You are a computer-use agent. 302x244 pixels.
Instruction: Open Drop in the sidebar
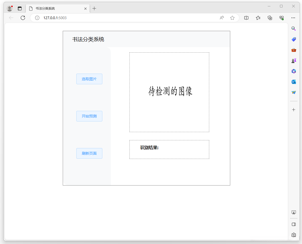click(293, 92)
